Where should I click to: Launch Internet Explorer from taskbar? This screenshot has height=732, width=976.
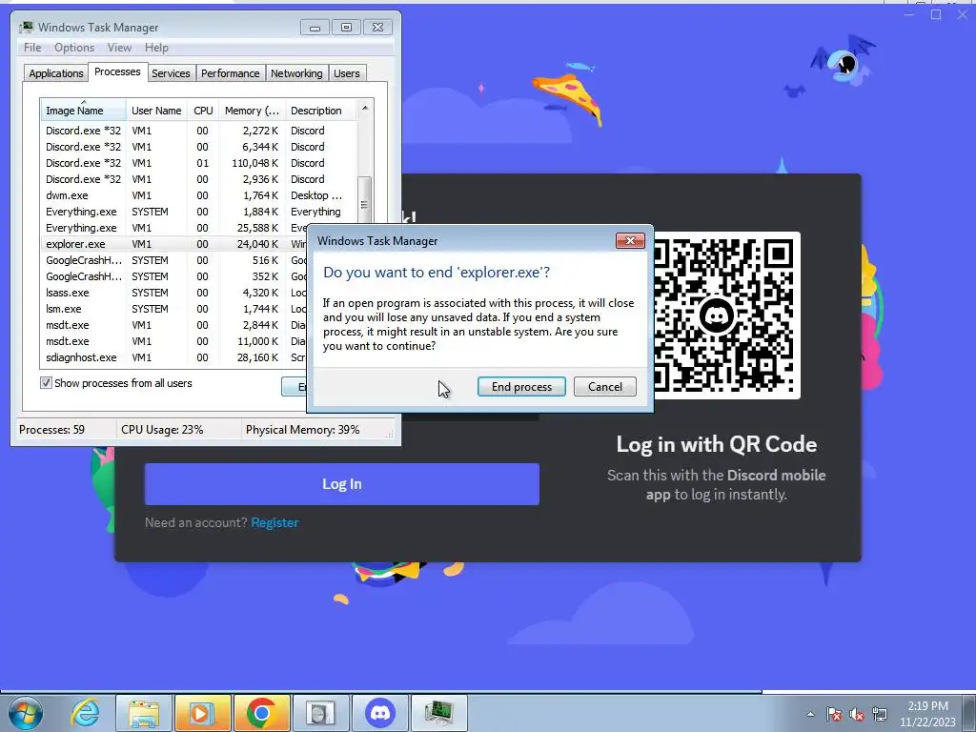85,713
